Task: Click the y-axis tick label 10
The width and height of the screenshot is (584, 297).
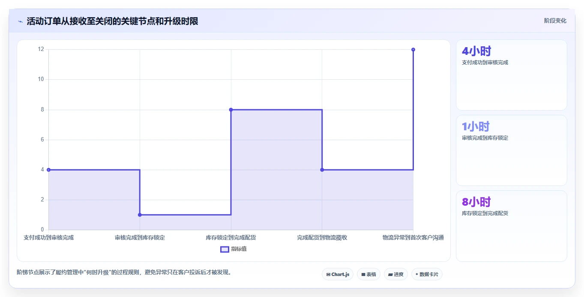Action: point(41,79)
